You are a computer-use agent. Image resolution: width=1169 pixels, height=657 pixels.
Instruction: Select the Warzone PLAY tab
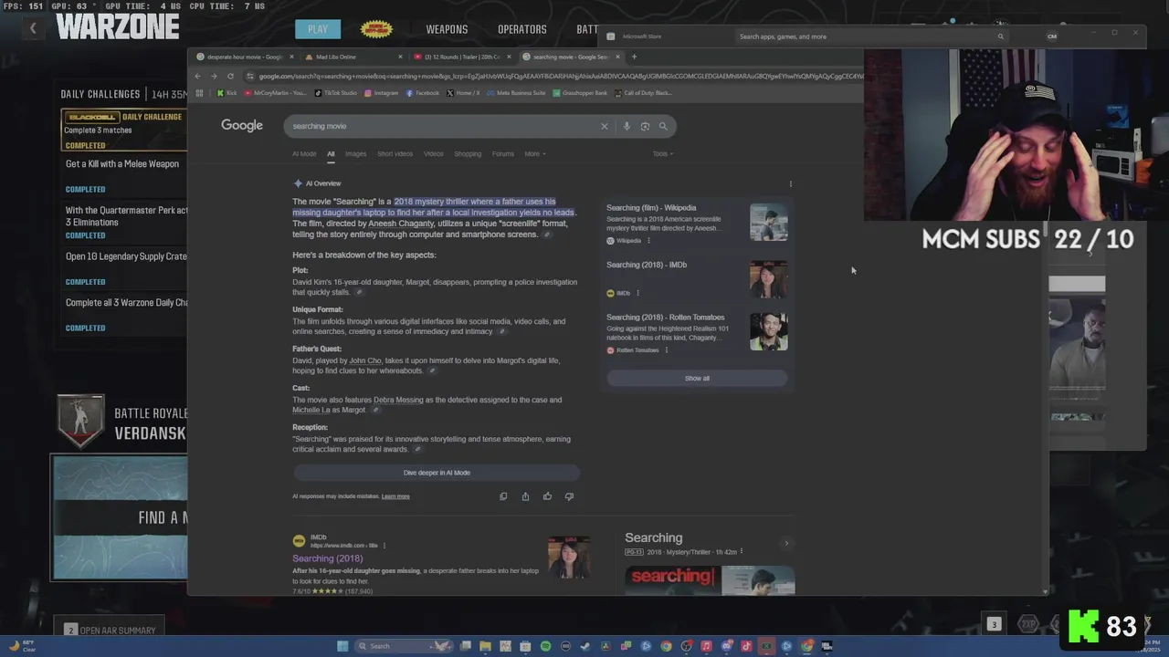tap(318, 29)
